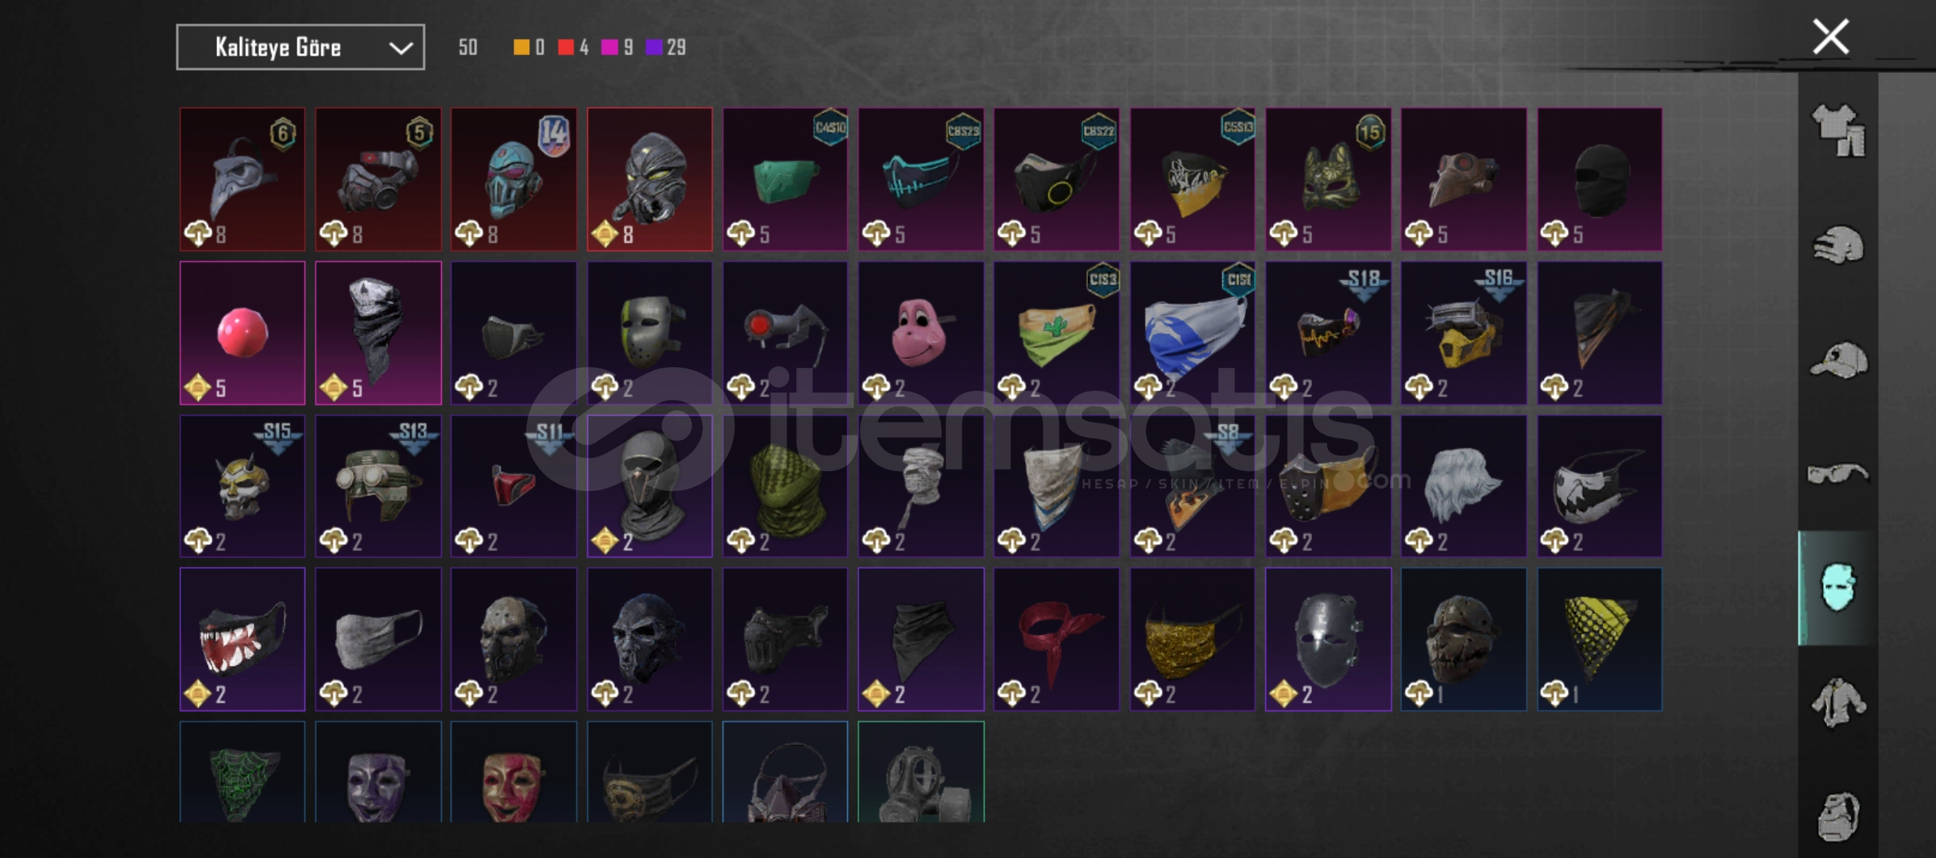Open the jacket category icon
The image size is (1936, 858).
pyautogui.click(x=1838, y=702)
